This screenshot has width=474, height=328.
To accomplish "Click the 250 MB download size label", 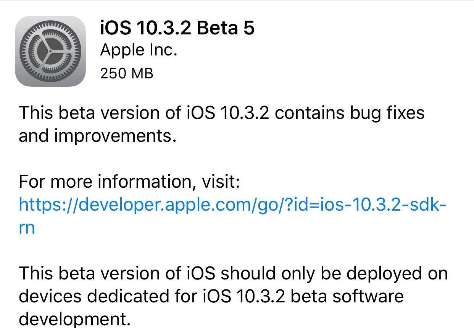I will (126, 73).
